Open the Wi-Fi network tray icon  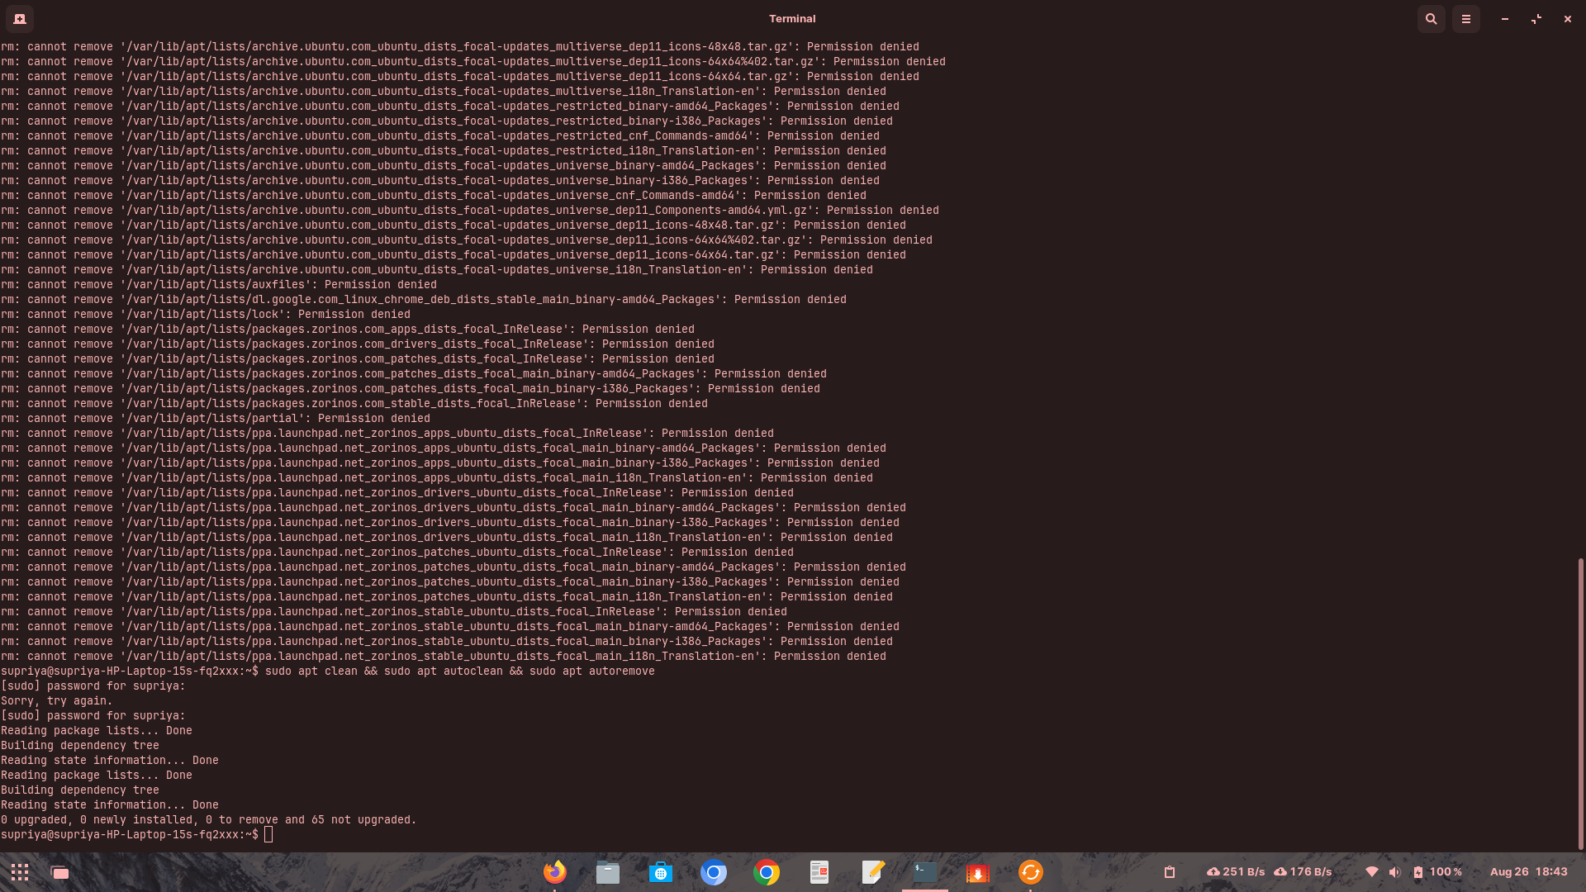pyautogui.click(x=1372, y=872)
